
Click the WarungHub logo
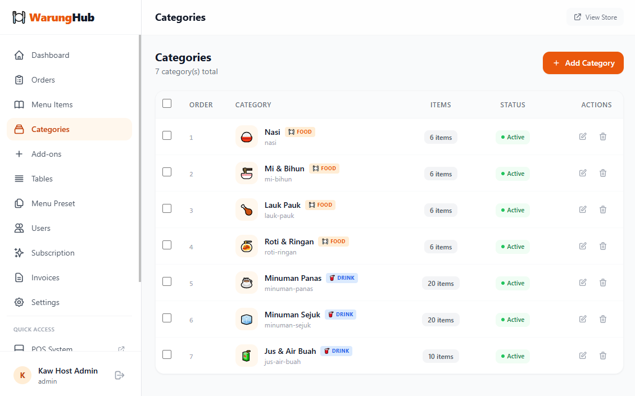coord(54,17)
